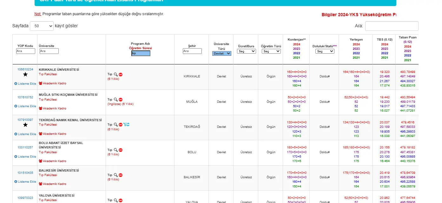Image resolution: width=442 pixels, height=203 pixels.
Task: Click blue logo icon next to Tekirdağ Tıp
Action: click(x=126, y=125)
